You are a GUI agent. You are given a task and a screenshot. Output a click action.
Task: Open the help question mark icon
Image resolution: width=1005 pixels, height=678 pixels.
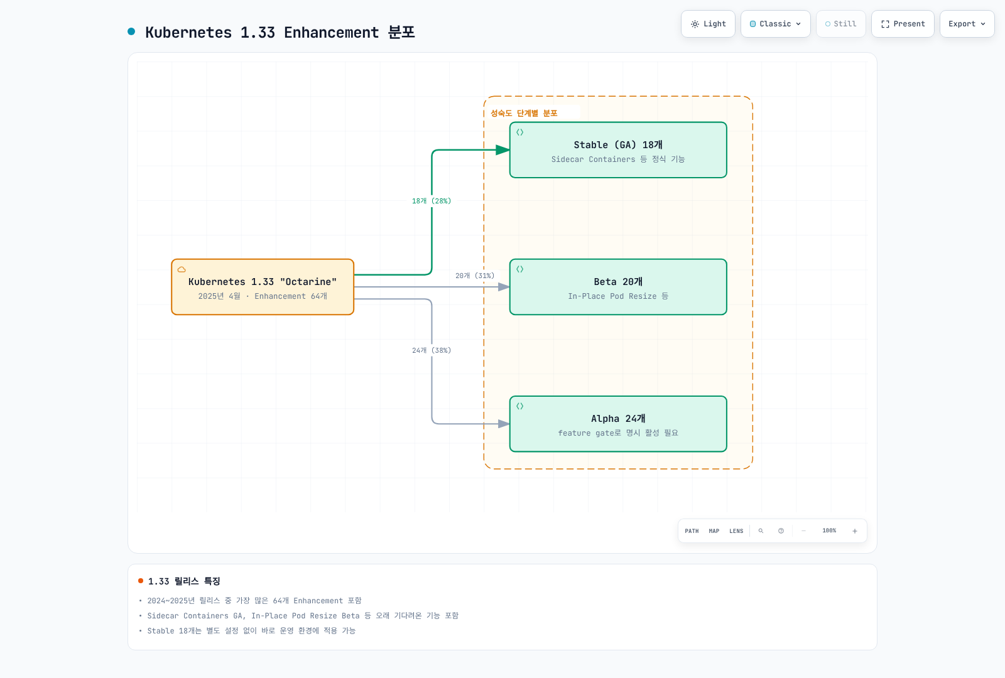[x=781, y=531]
